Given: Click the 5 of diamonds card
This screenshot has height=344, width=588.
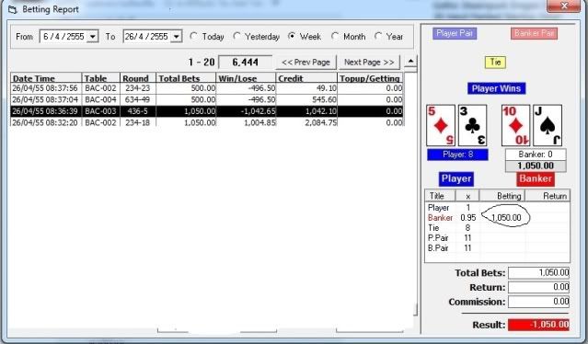Looking at the screenshot, I should pyautogui.click(x=441, y=125).
